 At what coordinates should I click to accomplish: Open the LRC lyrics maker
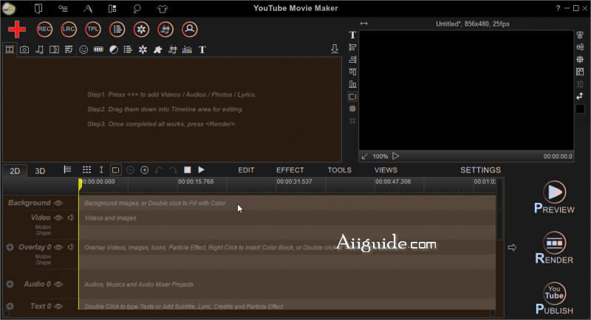pyautogui.click(x=69, y=29)
